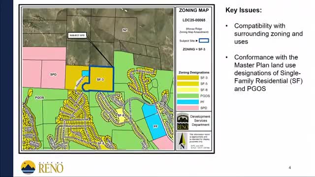Click the PGOS label on the map

coord(39,98)
